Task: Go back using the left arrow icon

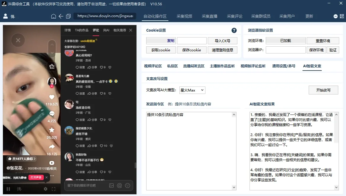Action: pos(61,16)
